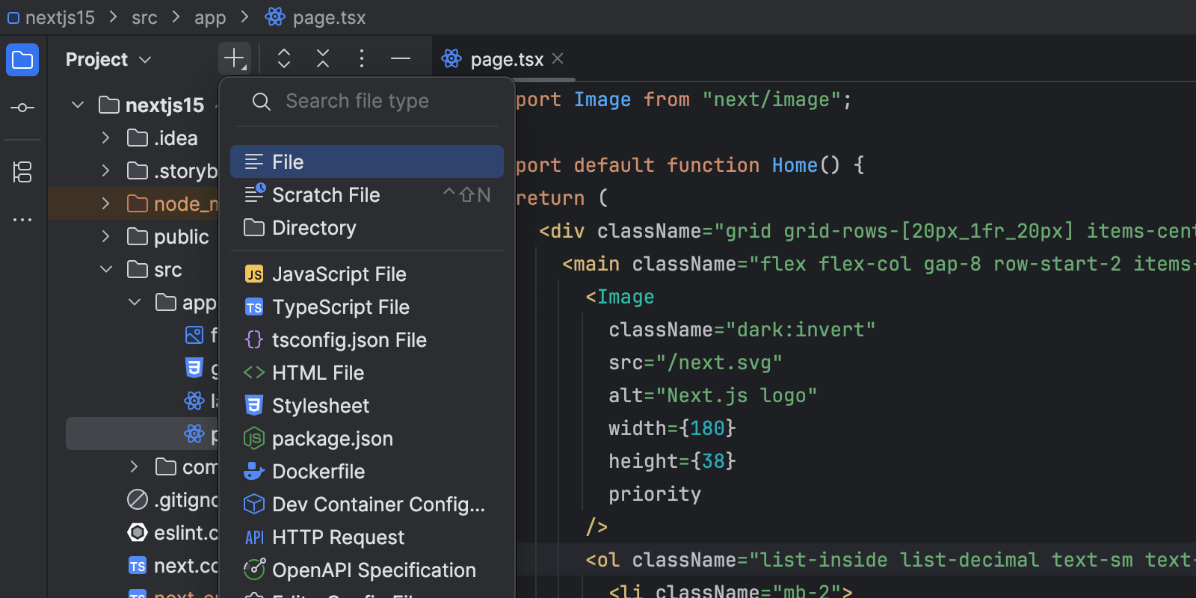Viewport: 1196px width, 598px height.
Task: Open the Commit tool window icon
Action: pos(22,108)
